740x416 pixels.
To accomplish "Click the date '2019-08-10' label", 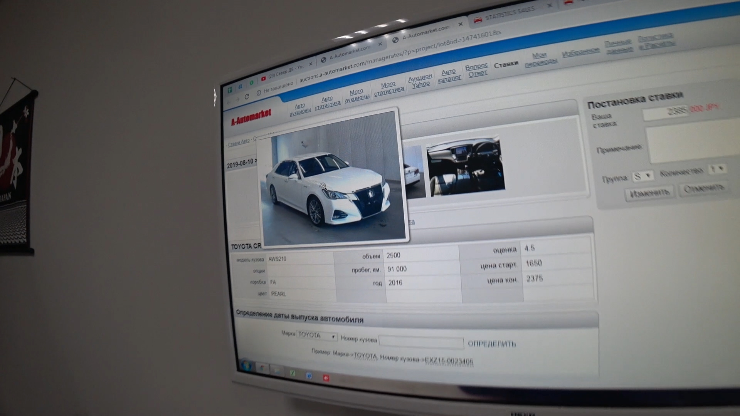I will (240, 164).
